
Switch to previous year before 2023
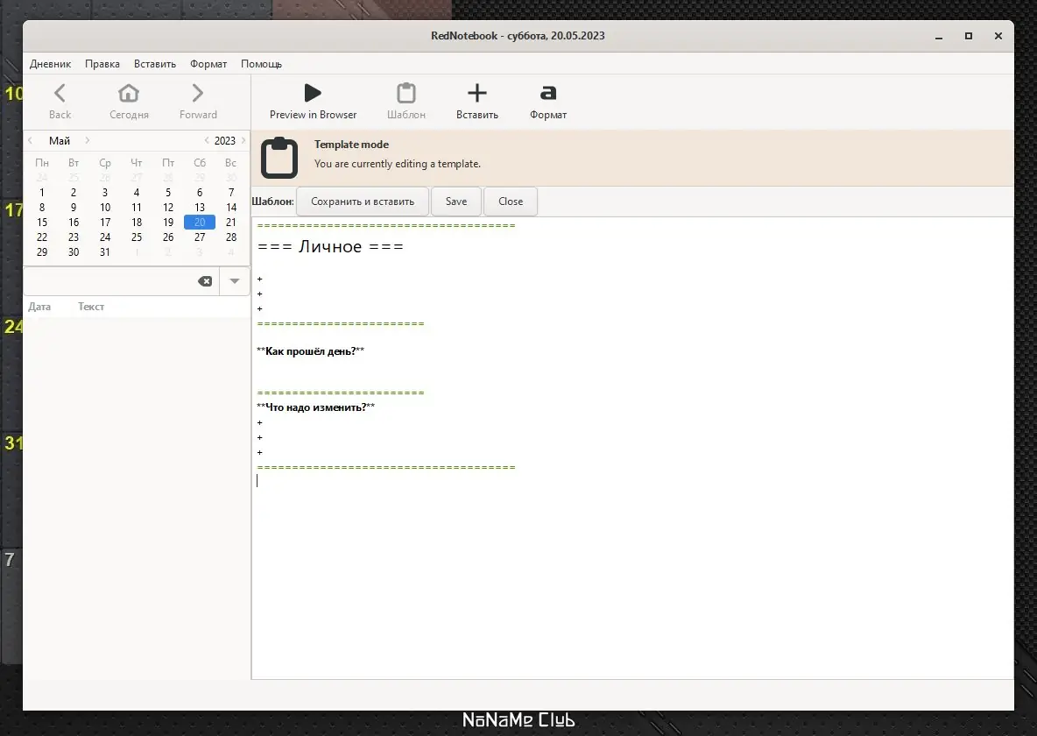pyautogui.click(x=207, y=140)
